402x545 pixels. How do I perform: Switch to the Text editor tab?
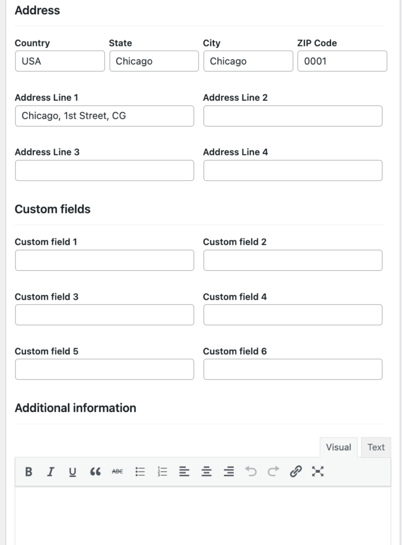point(376,447)
